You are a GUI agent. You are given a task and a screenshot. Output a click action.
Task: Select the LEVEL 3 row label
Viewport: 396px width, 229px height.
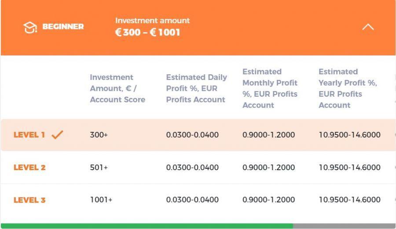tap(29, 200)
